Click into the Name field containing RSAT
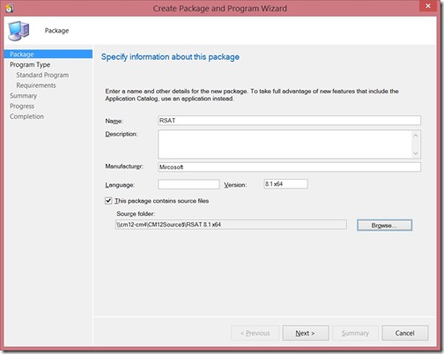Screen dimensions: 444x354 click(x=289, y=121)
